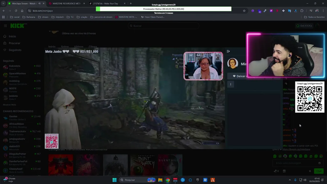327x184 pixels.
Task: Open Epic Games Launcher from taskbar
Action: click(x=198, y=180)
